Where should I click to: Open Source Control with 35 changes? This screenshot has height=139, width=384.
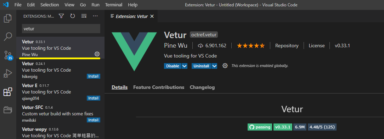[9, 55]
